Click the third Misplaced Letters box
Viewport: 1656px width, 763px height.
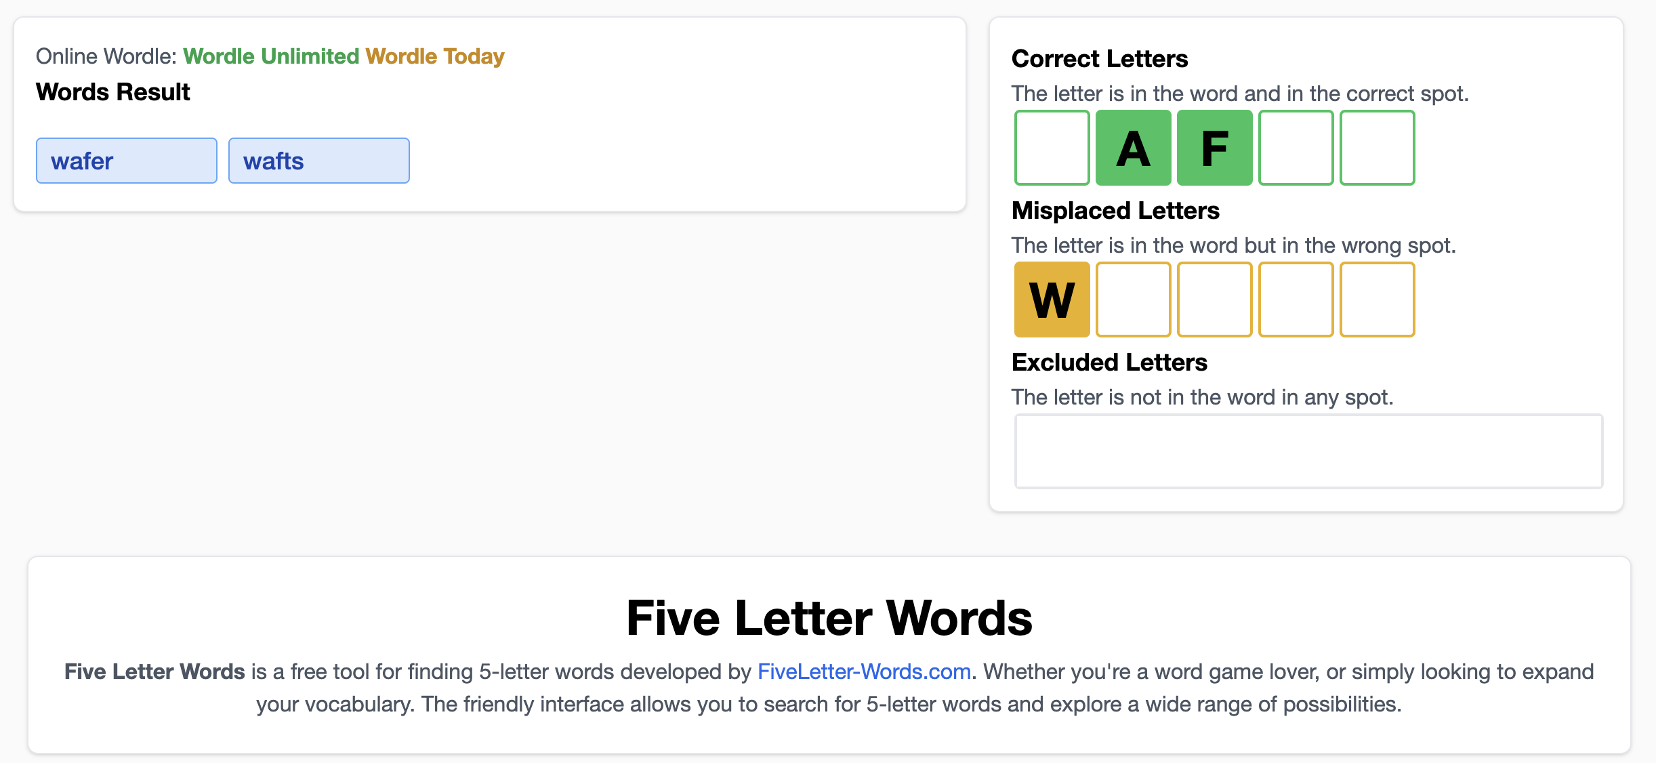point(1214,300)
